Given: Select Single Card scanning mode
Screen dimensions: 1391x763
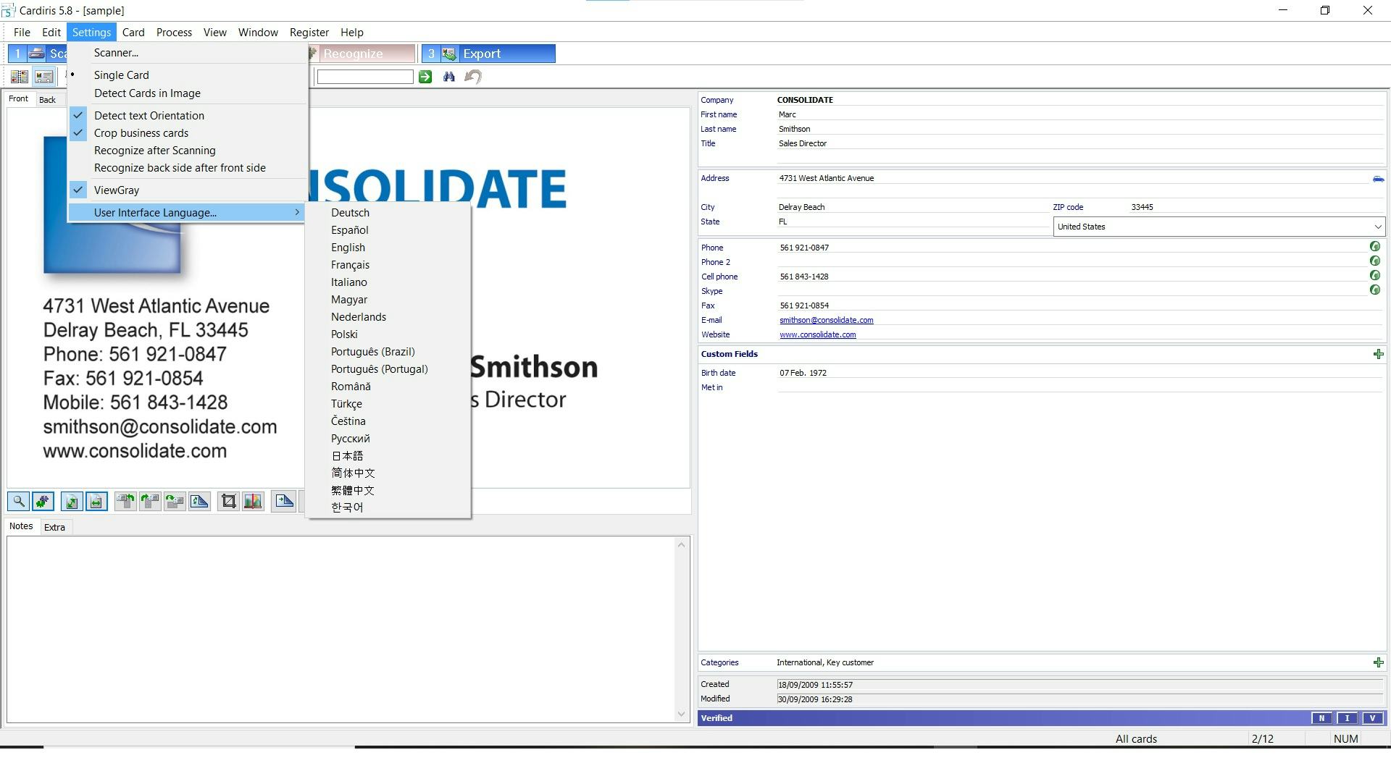Looking at the screenshot, I should tap(188, 75).
